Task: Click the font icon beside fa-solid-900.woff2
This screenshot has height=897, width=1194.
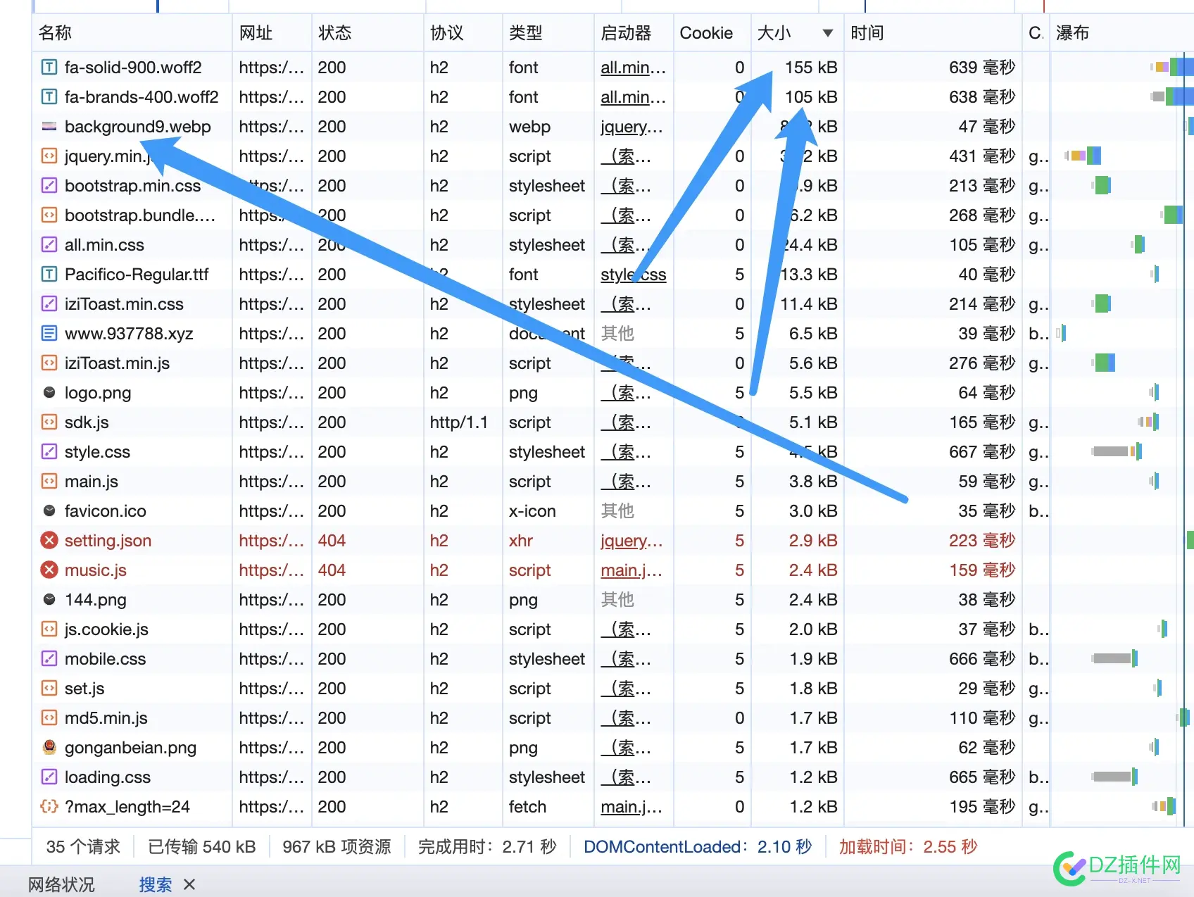Action: click(x=49, y=68)
